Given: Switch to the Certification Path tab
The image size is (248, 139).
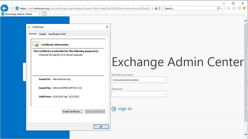Looking at the screenshot, I should click(57, 34).
